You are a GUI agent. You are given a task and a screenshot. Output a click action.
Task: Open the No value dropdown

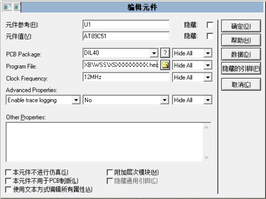[x=164, y=100]
